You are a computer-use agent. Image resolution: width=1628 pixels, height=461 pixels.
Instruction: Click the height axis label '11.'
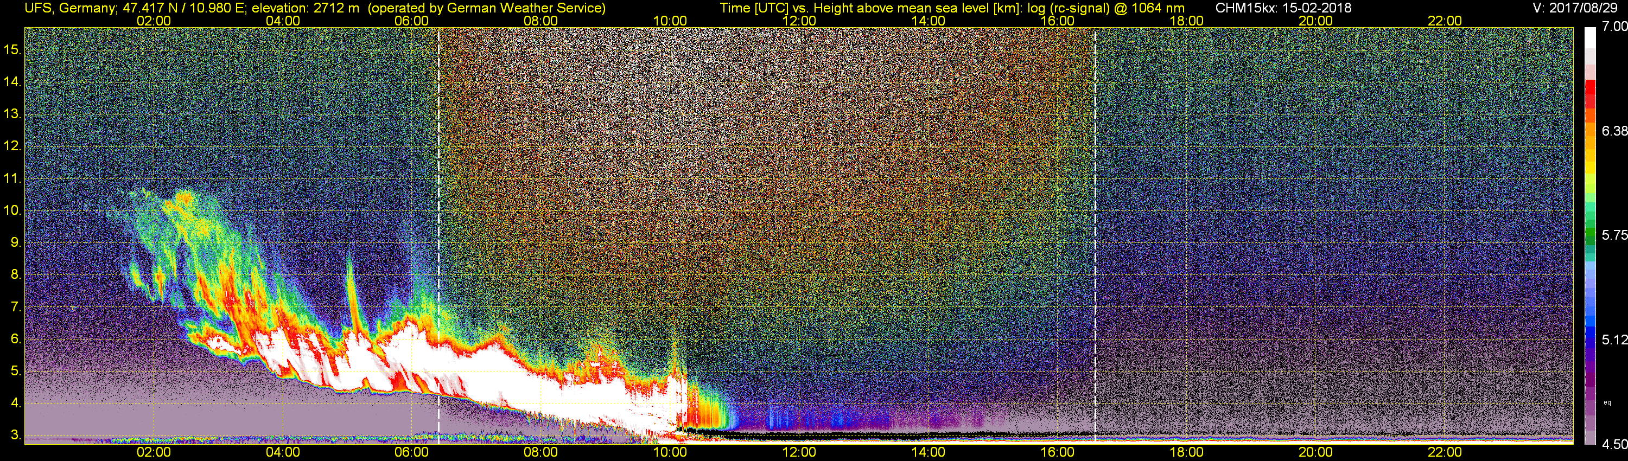point(12,179)
